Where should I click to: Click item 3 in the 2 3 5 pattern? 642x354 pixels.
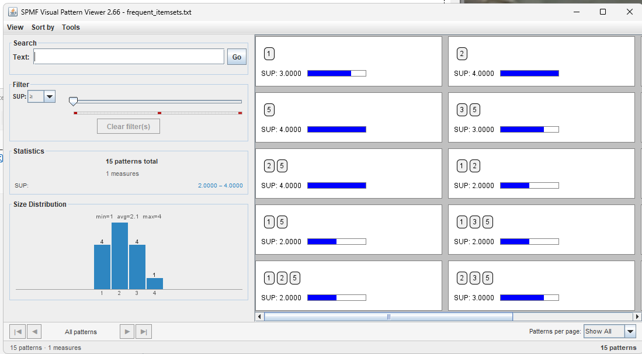pos(474,278)
